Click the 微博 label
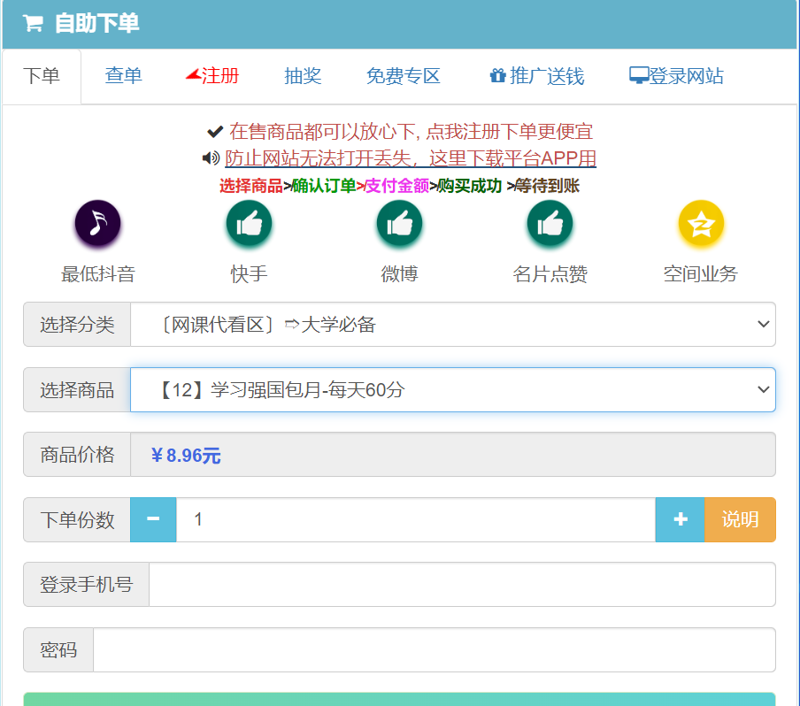 click(x=399, y=274)
